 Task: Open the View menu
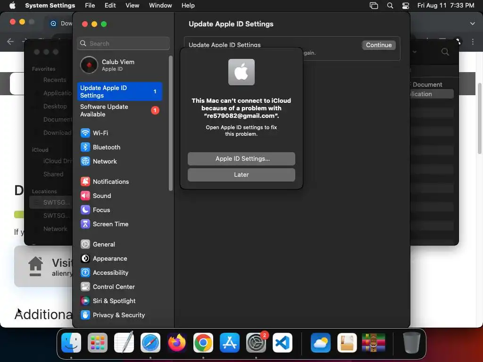[x=132, y=6]
